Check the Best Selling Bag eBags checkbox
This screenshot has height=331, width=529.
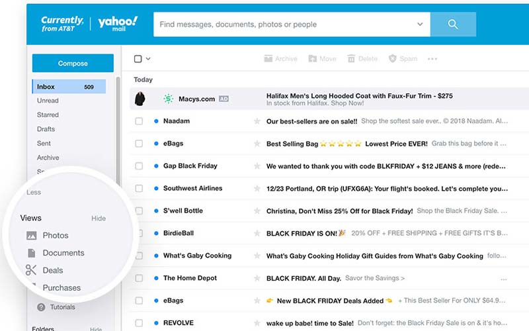(139, 144)
